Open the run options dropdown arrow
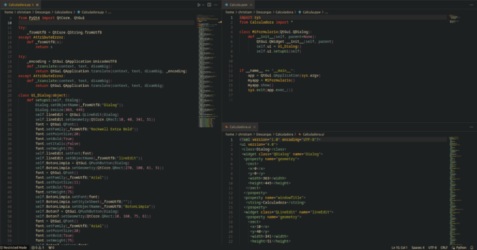477x250 pixels. coord(203,5)
